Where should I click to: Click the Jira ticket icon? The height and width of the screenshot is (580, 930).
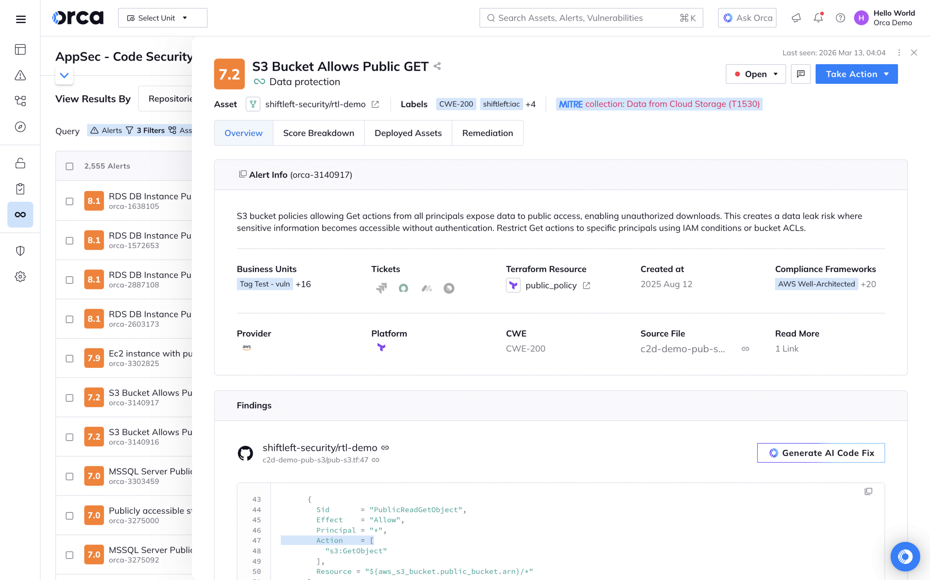coord(381,288)
